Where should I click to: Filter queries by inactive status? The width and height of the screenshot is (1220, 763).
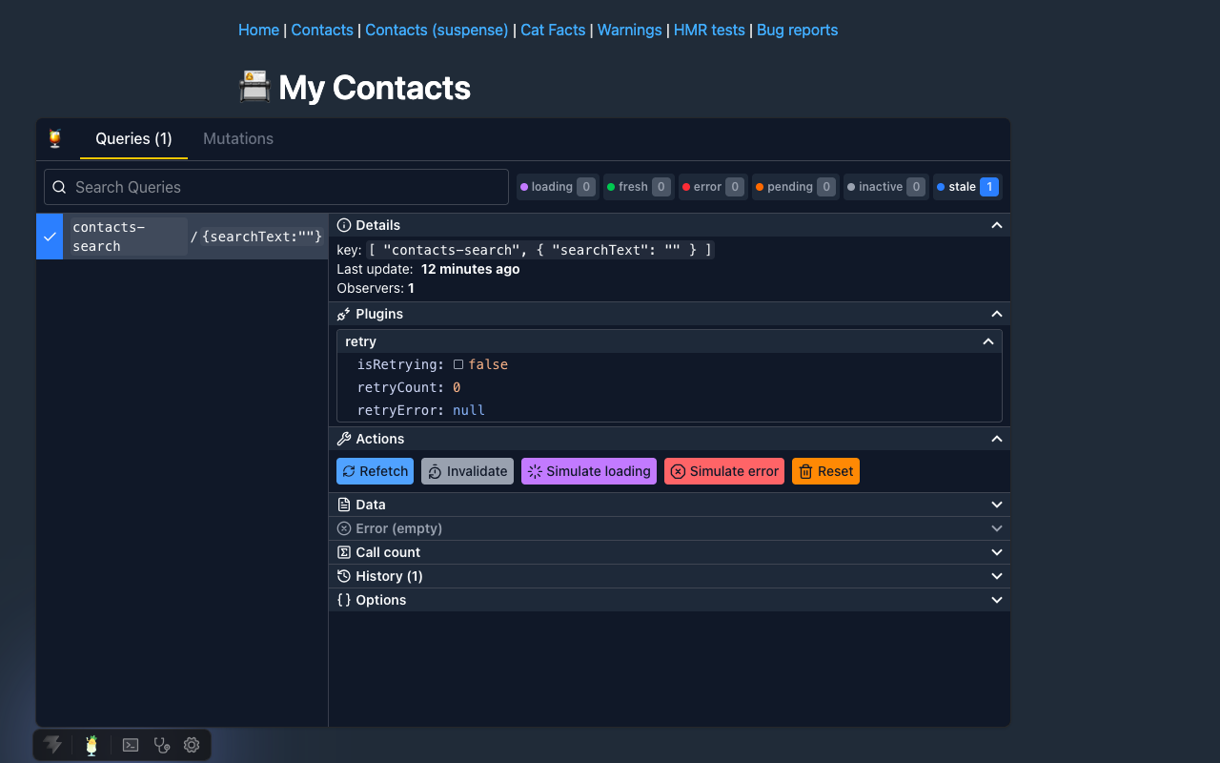tap(886, 187)
